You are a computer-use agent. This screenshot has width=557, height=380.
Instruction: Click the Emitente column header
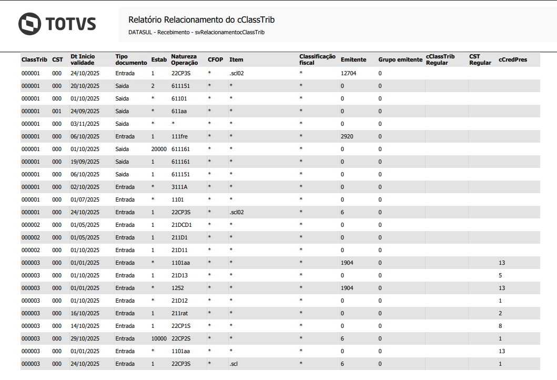(353, 59)
